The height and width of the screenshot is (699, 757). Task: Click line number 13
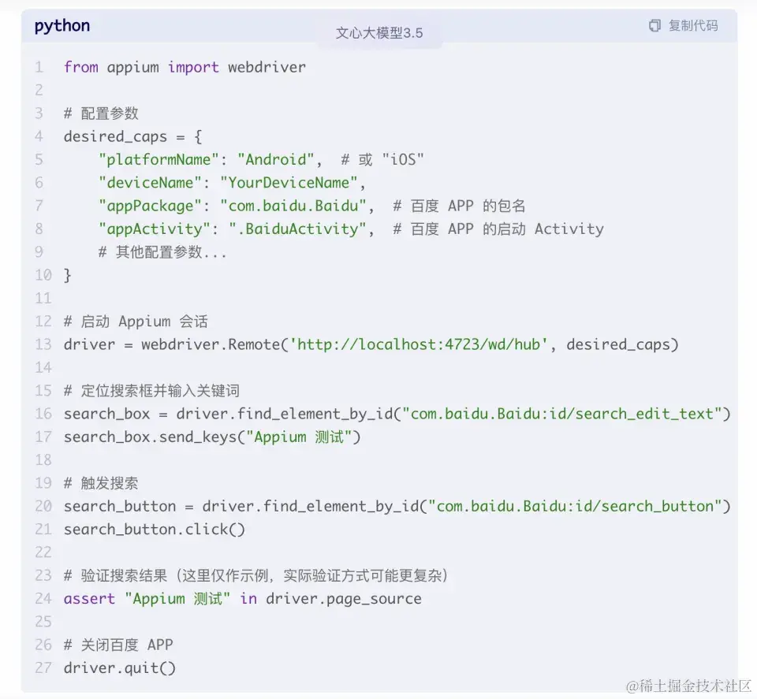pyautogui.click(x=43, y=345)
